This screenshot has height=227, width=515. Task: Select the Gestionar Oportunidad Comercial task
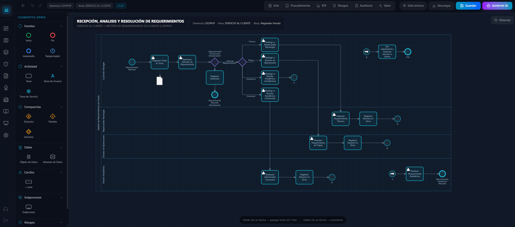coord(270,177)
